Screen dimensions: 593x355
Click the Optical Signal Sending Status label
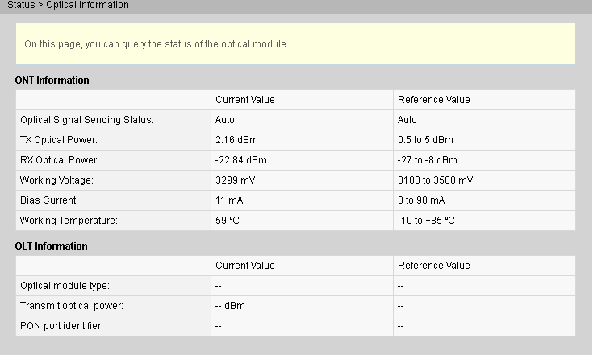pos(86,120)
